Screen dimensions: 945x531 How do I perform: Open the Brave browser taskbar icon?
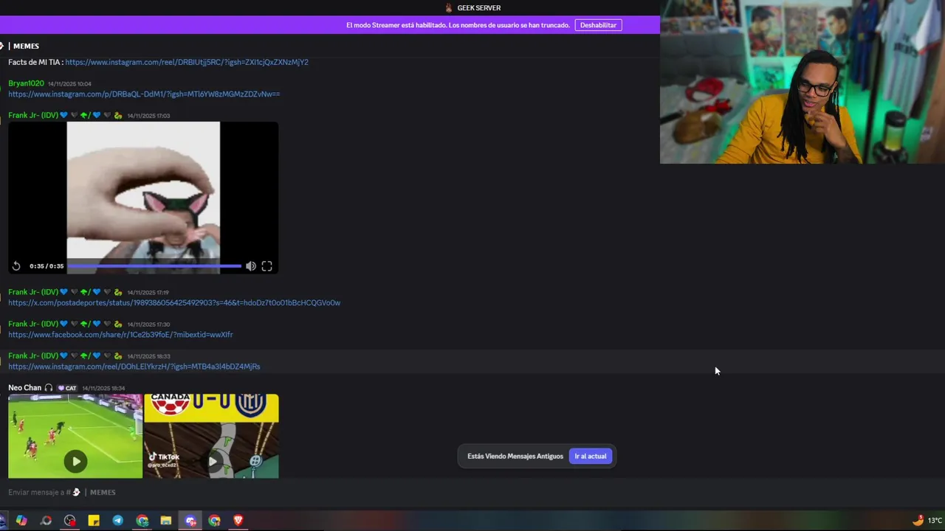point(238,521)
